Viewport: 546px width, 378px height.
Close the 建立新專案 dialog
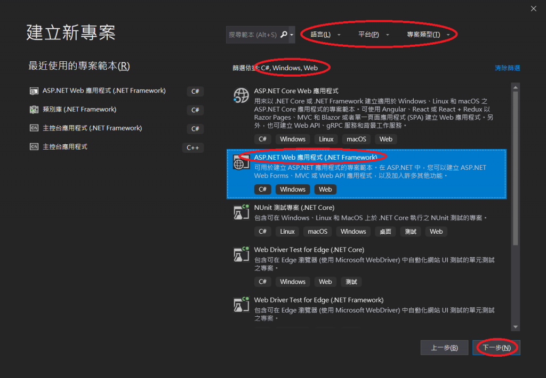click(x=533, y=9)
